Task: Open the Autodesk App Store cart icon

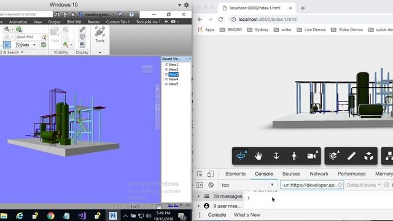Action: pos(120,14)
